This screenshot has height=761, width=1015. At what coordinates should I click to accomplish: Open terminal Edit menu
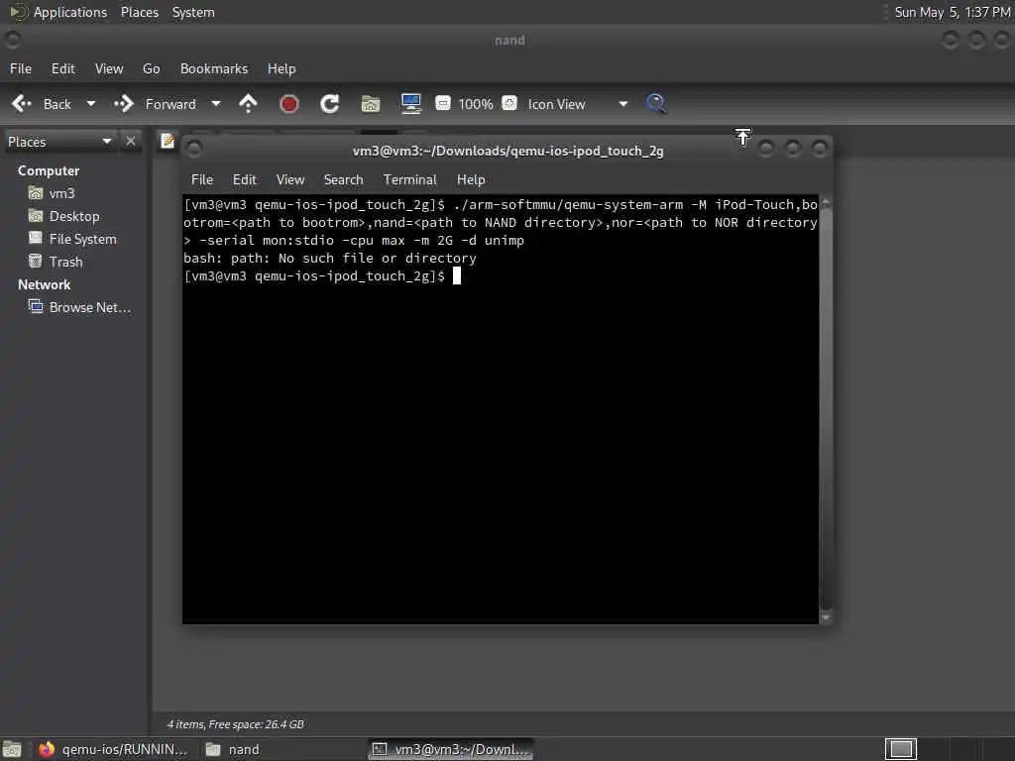(245, 180)
